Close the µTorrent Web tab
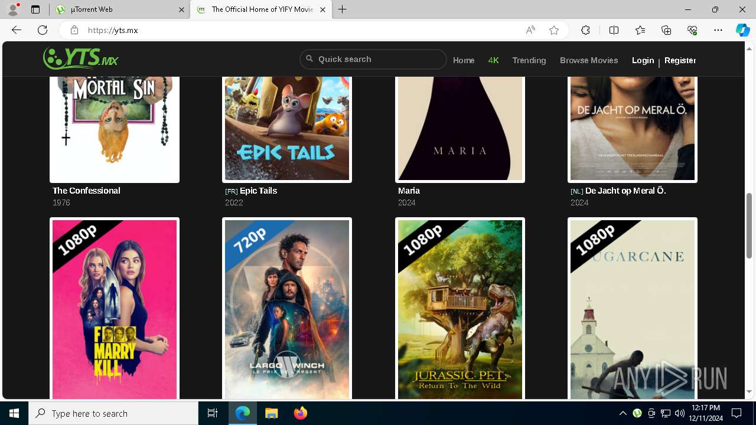756x425 pixels. tap(181, 9)
